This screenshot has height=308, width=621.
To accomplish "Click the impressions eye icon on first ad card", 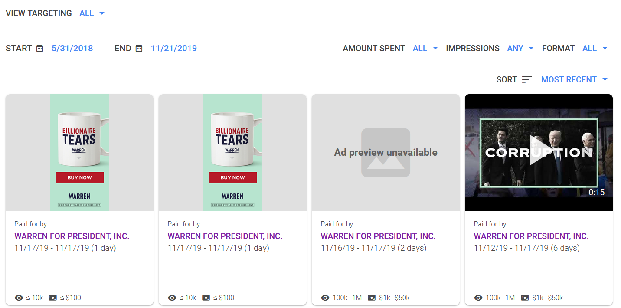I will pos(19,298).
